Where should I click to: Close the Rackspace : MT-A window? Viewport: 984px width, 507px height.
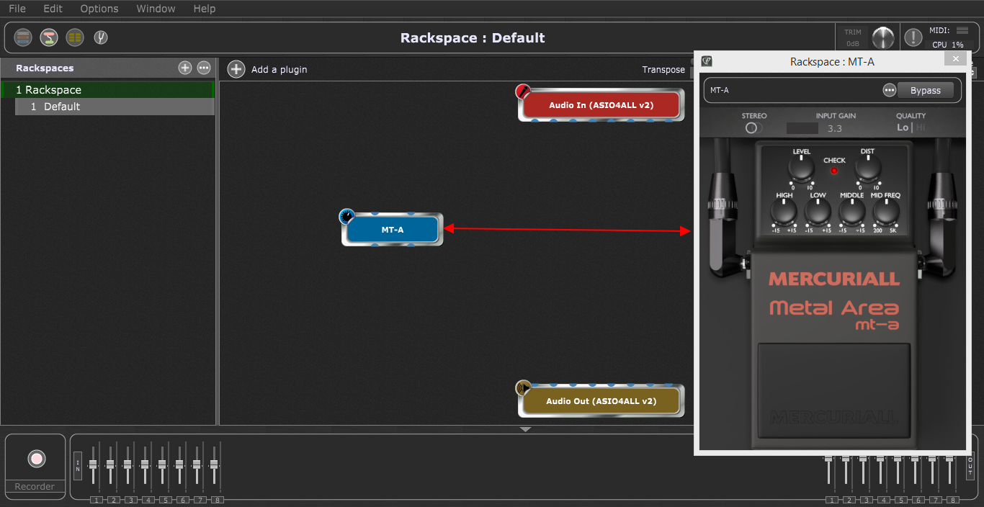(x=955, y=58)
